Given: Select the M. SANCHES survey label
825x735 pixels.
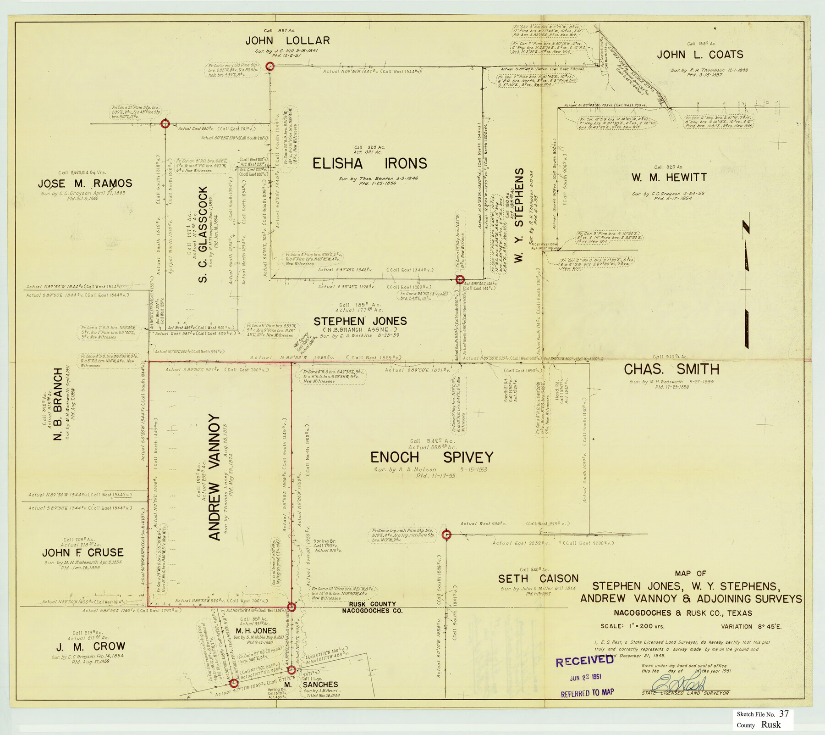Looking at the screenshot, I should pyautogui.click(x=311, y=685).
